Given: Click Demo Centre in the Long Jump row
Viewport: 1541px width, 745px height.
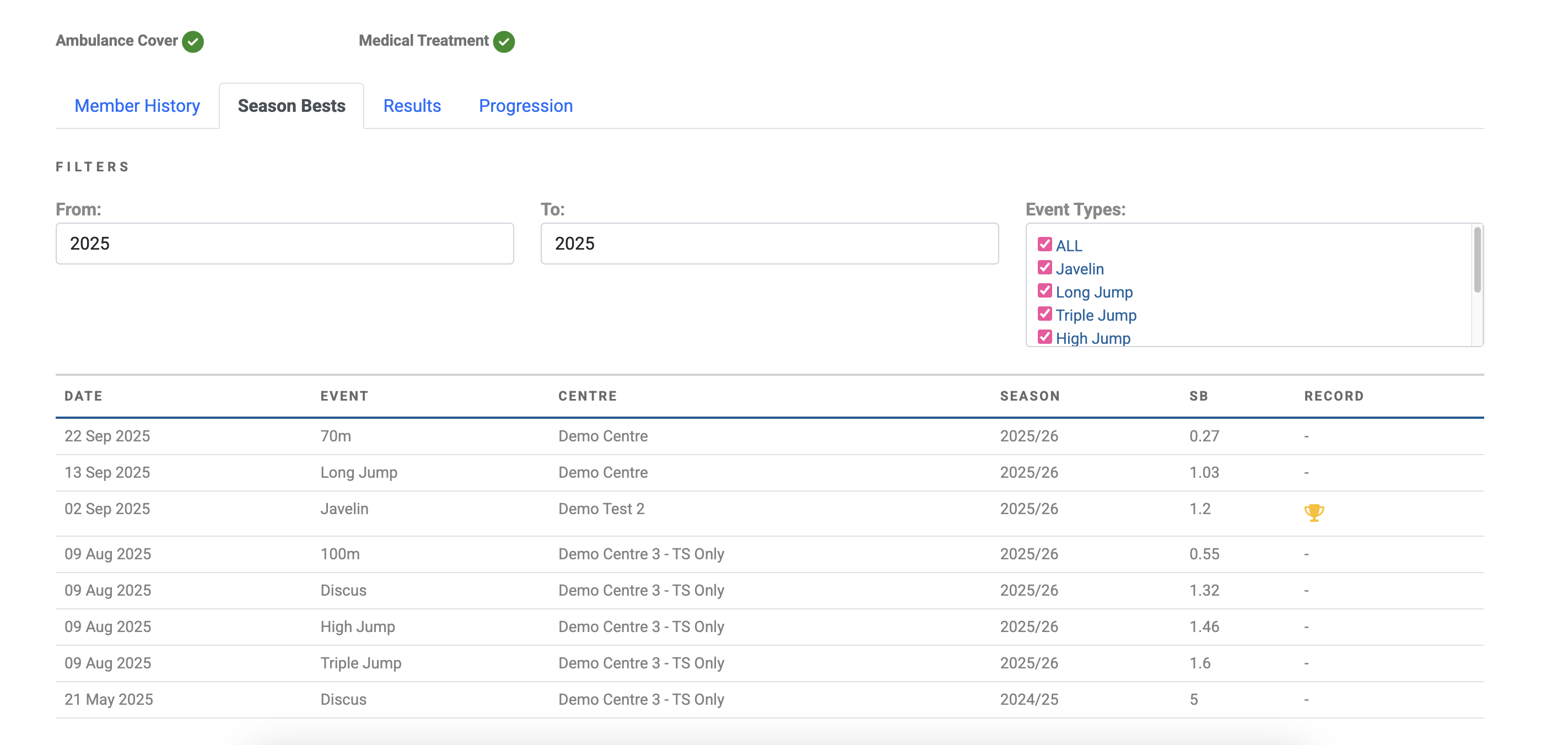Looking at the screenshot, I should click(603, 472).
